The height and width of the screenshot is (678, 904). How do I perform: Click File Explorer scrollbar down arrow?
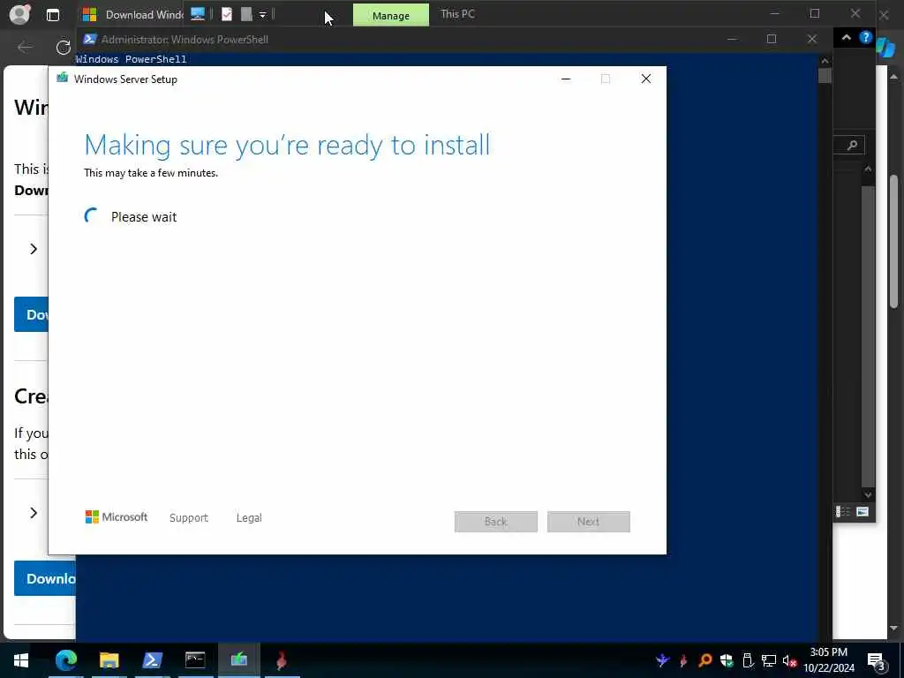[x=869, y=494]
